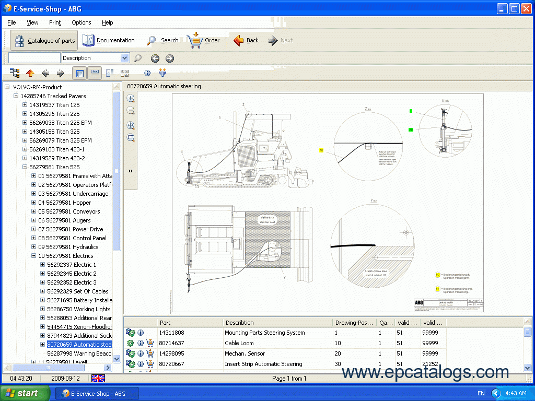The width and height of the screenshot is (535, 401).
Task: Zoom out of the drawing
Action: [131, 111]
